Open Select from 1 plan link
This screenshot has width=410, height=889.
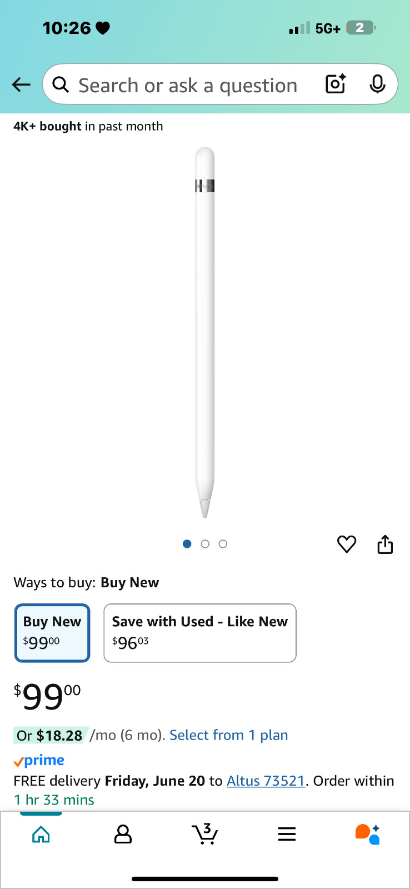coord(229,735)
